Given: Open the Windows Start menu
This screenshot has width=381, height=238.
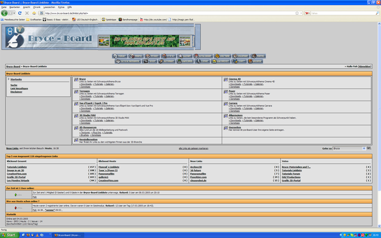Looking at the screenshot, I should (9, 235).
